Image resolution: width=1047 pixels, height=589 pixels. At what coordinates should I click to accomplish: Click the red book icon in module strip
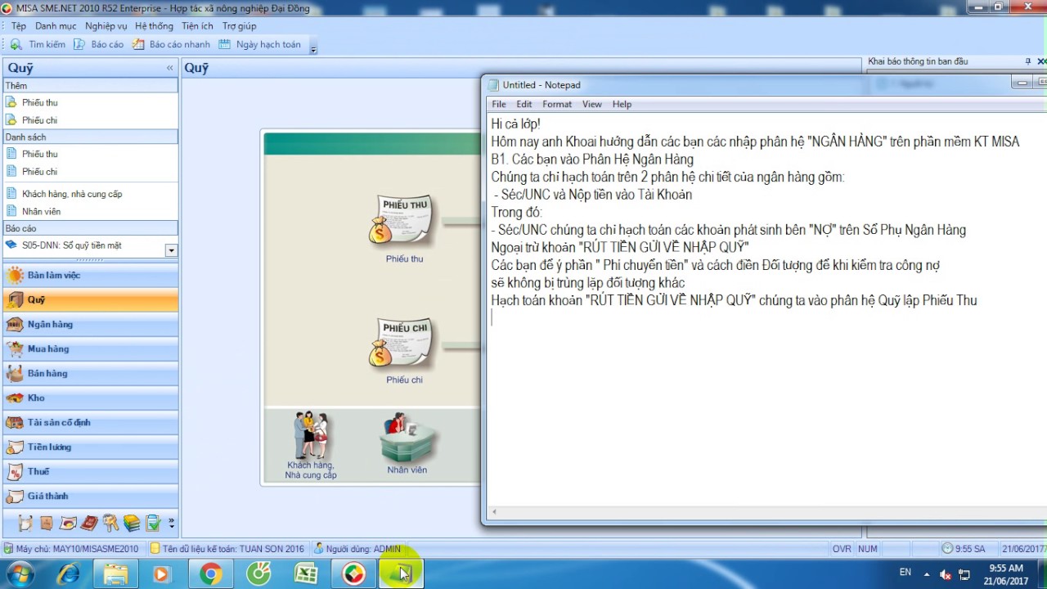coord(89,523)
